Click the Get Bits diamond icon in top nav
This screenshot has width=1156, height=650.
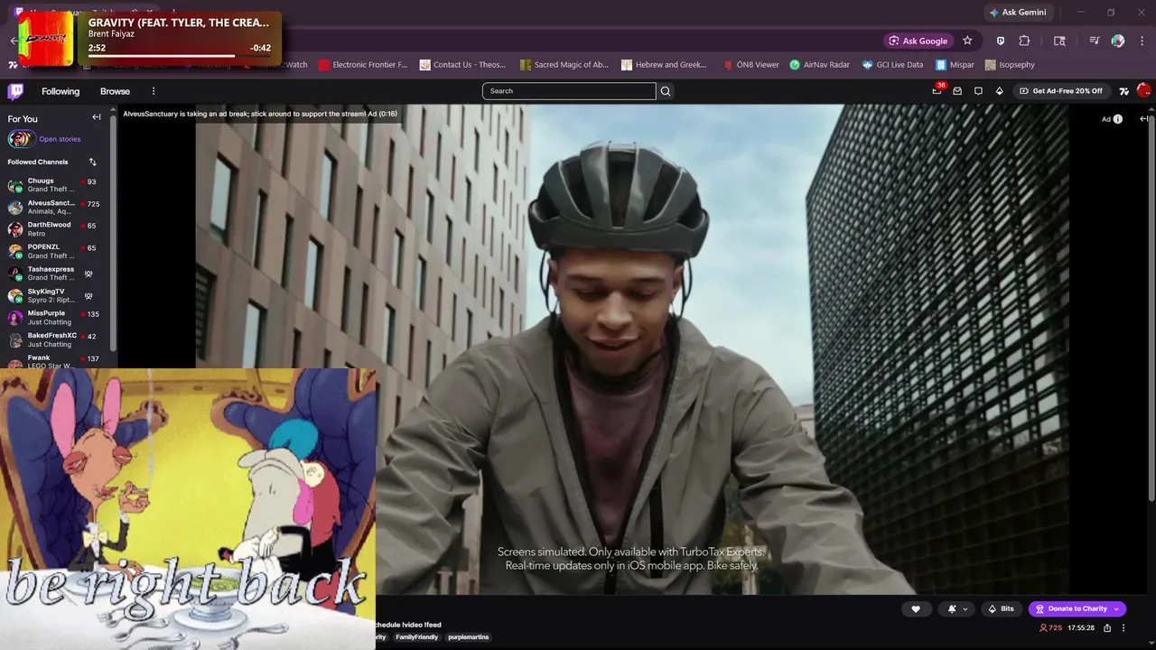[999, 91]
